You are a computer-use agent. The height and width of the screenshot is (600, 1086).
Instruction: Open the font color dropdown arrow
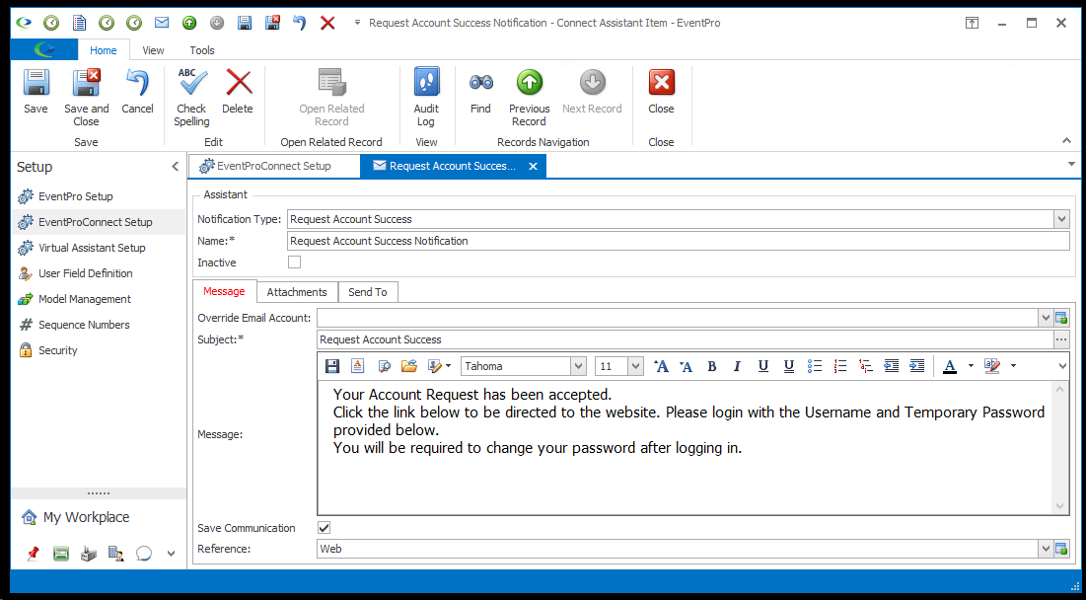coord(971,366)
